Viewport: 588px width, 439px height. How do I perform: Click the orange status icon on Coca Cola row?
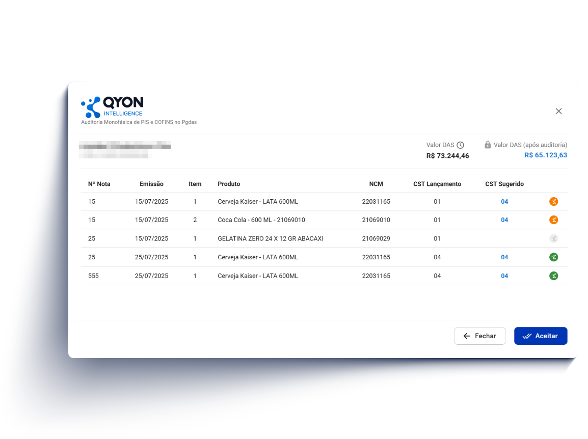point(553,220)
